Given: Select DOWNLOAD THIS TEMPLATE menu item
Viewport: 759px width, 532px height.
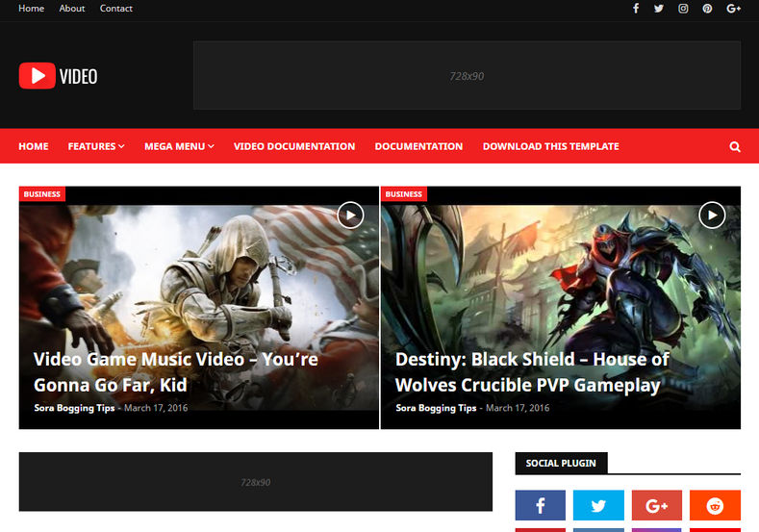Looking at the screenshot, I should point(551,146).
